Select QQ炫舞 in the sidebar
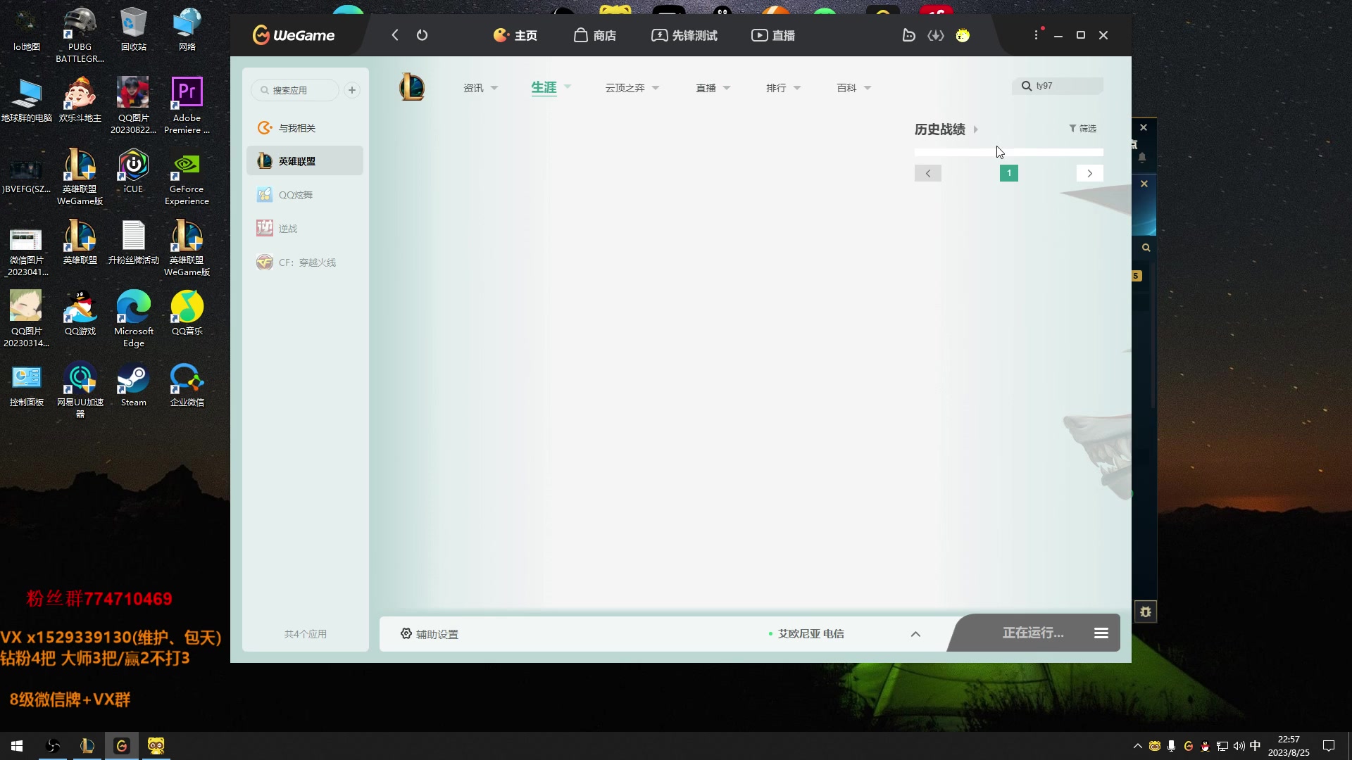The width and height of the screenshot is (1352, 760). click(305, 195)
